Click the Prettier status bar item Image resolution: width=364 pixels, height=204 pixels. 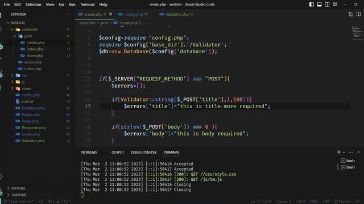tap(342, 202)
